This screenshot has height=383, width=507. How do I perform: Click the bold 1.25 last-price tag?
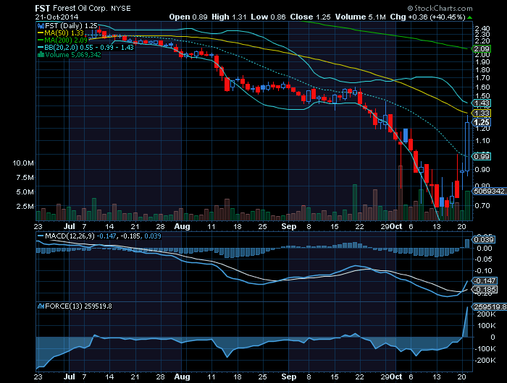(x=482, y=122)
